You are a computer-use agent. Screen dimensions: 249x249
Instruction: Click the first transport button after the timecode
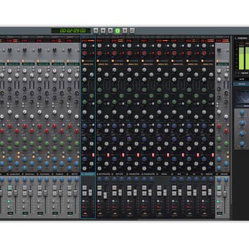pos(96,31)
